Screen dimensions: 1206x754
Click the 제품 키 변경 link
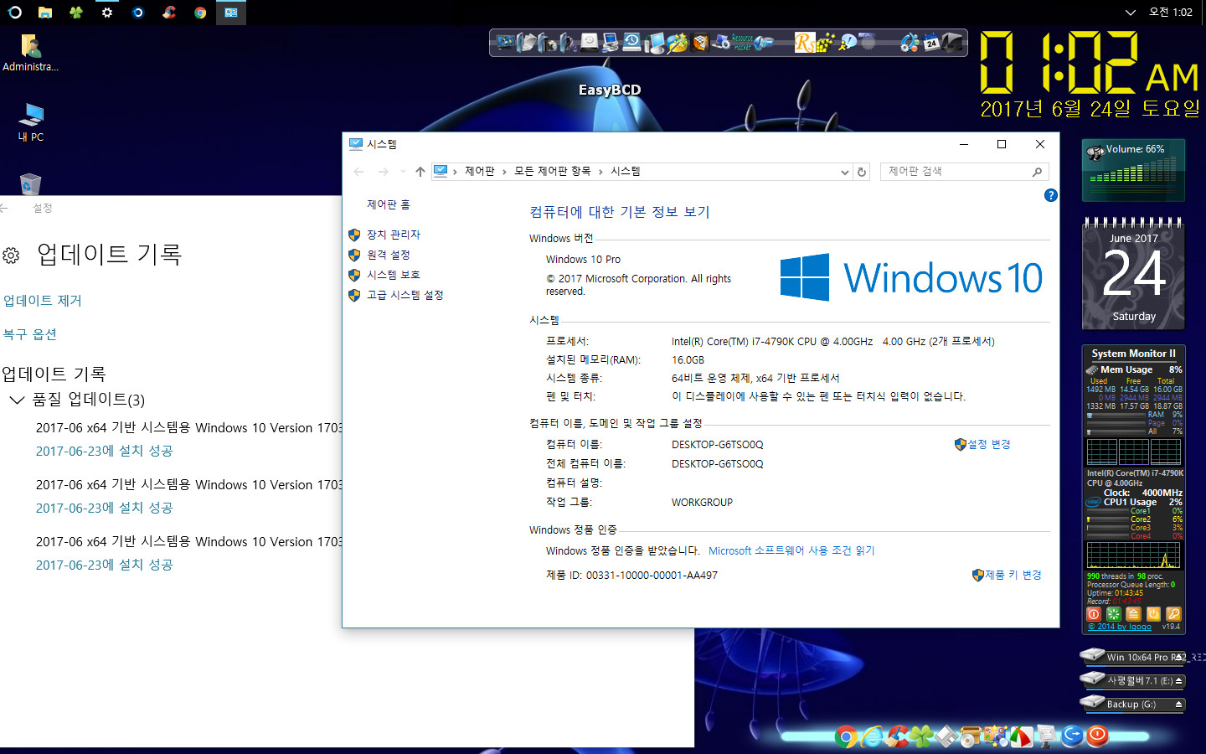[x=1013, y=575]
